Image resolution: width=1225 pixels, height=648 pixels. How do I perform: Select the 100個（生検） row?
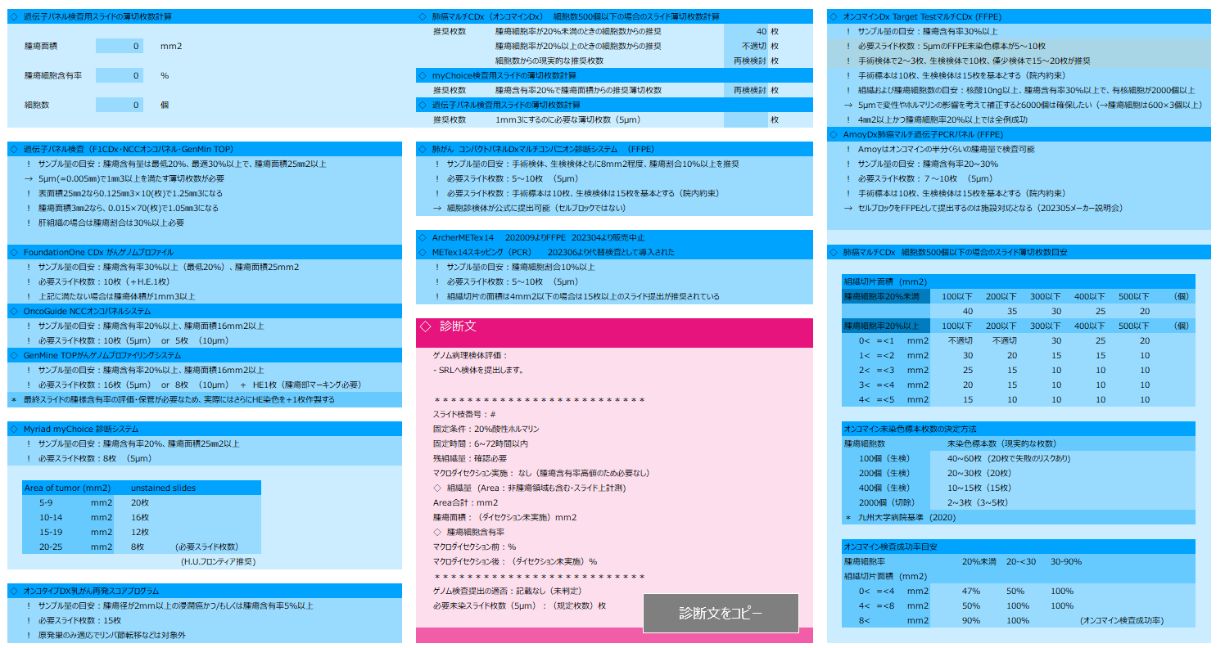[x=1019, y=458]
